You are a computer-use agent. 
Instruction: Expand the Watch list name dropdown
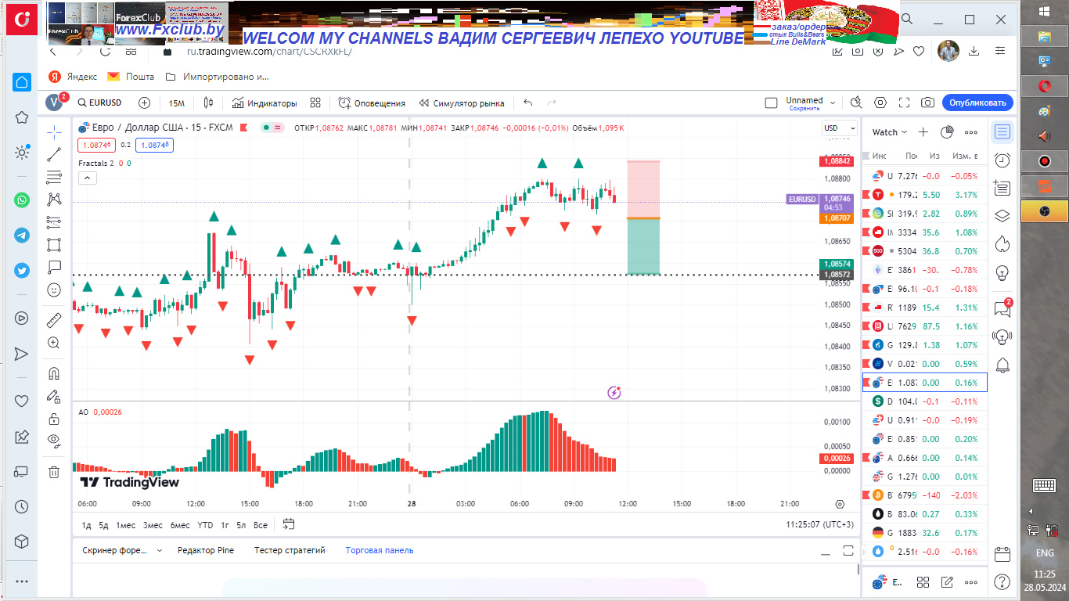(890, 132)
